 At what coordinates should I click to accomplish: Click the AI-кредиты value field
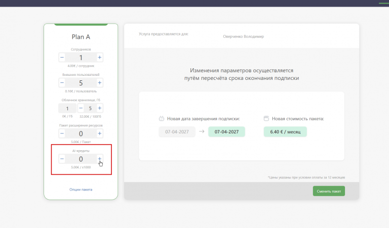pyautogui.click(x=81, y=159)
